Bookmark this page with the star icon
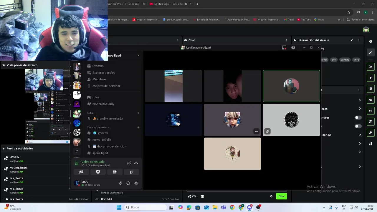The width and height of the screenshot is (377, 212). click(349, 12)
